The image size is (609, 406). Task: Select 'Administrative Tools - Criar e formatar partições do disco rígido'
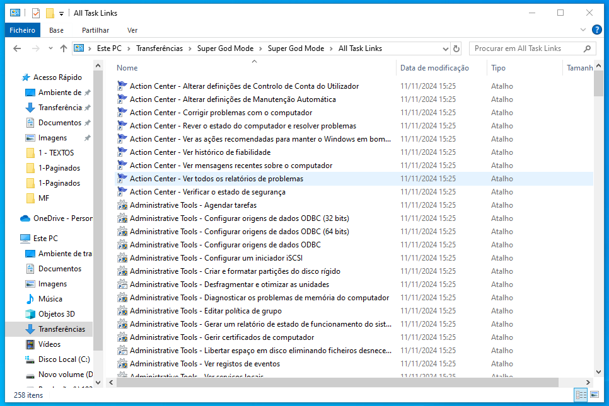click(235, 271)
